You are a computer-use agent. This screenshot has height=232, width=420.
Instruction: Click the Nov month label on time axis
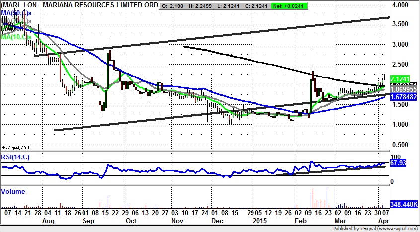[176, 219]
